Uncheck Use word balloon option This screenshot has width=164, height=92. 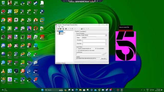96,49
